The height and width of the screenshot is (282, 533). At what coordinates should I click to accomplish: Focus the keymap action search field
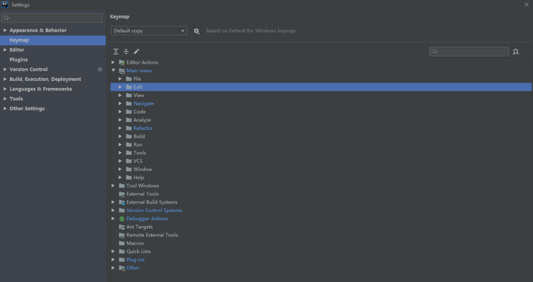(469, 52)
